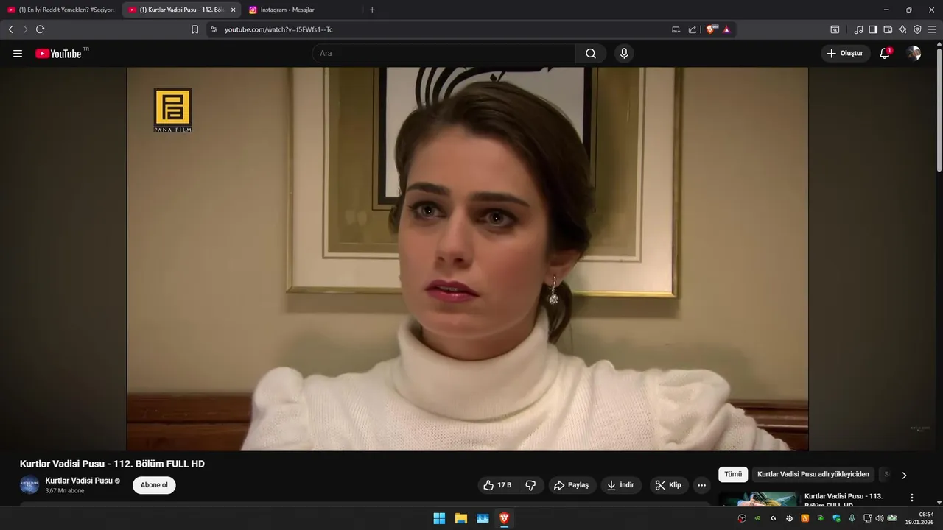
Task: Open the Brave main menu
Action: coord(932,29)
